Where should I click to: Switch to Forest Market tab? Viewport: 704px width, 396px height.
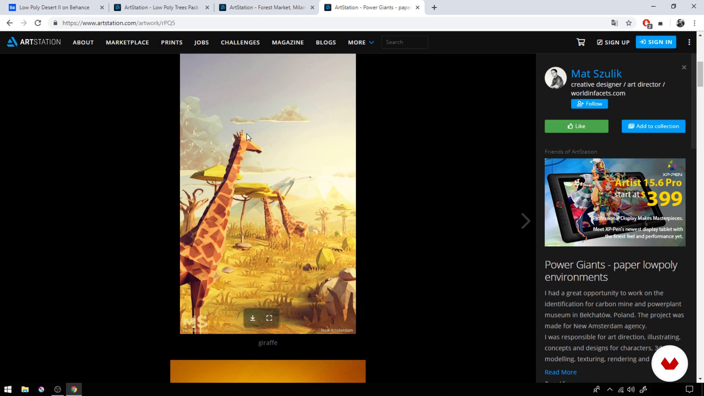267,7
